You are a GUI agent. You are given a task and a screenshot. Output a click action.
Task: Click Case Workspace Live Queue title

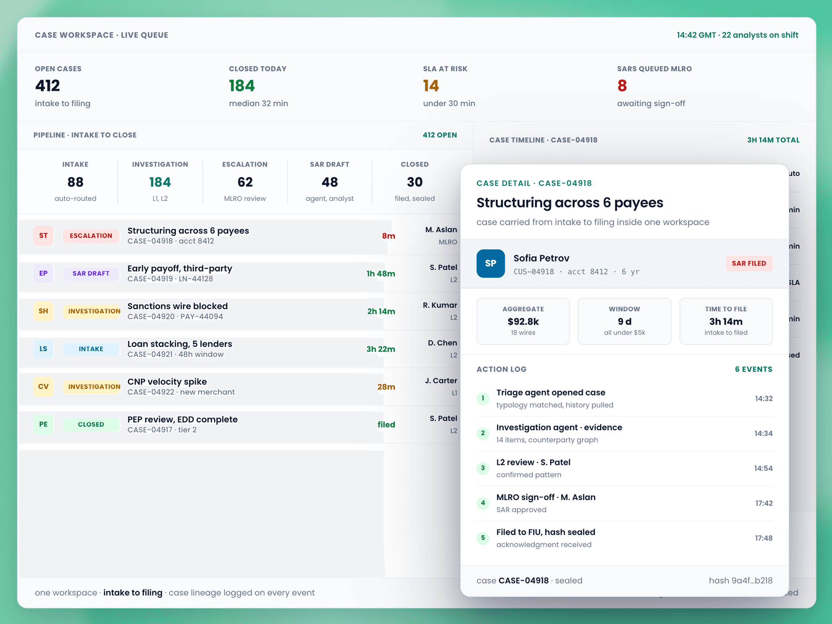click(101, 35)
